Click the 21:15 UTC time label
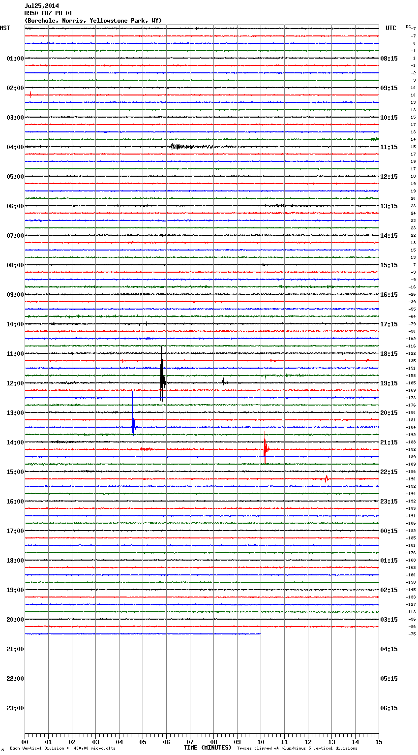The width and height of the screenshot is (418, 755). (x=389, y=442)
